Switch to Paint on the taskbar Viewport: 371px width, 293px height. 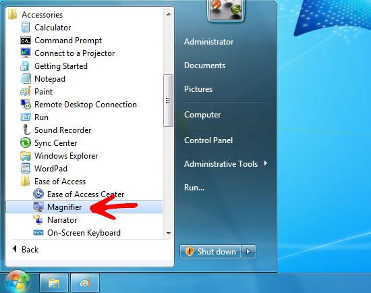tap(85, 283)
